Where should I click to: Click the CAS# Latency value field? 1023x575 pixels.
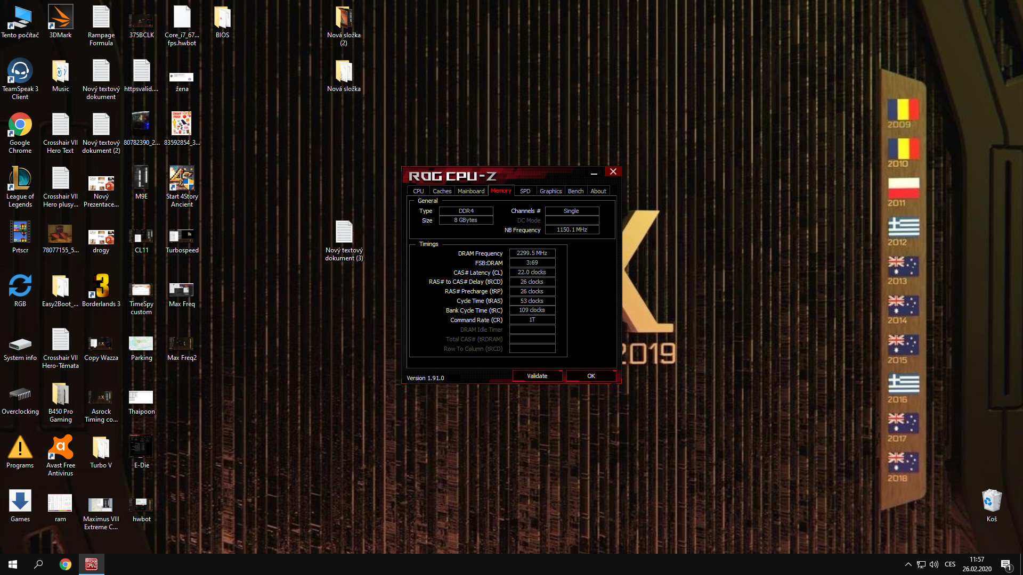pyautogui.click(x=532, y=273)
